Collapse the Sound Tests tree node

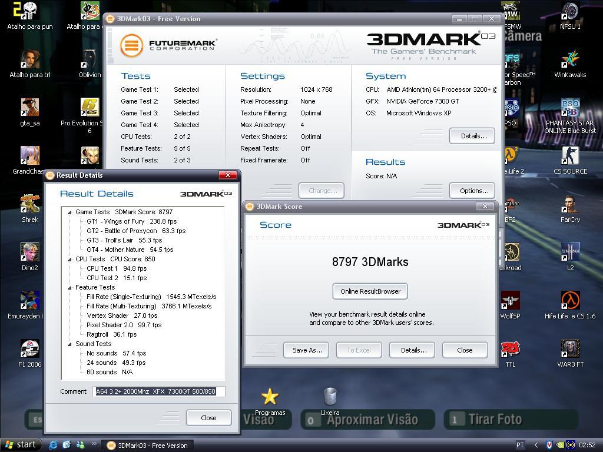coord(69,344)
